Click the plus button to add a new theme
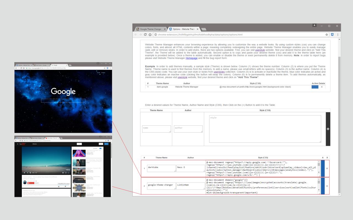The width and height of the screenshot is (353, 220). click(x=328, y=129)
